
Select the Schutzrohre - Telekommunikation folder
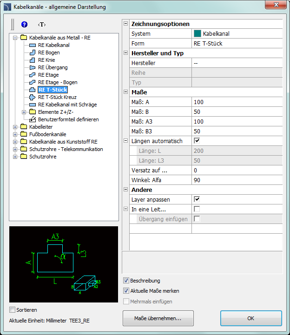66,149
